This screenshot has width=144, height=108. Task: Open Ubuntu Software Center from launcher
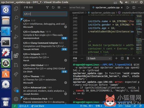pos(6,74)
